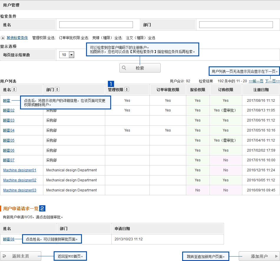
Task: Click Mechanical design Department in Machine designer01 row
Action: (71, 170)
